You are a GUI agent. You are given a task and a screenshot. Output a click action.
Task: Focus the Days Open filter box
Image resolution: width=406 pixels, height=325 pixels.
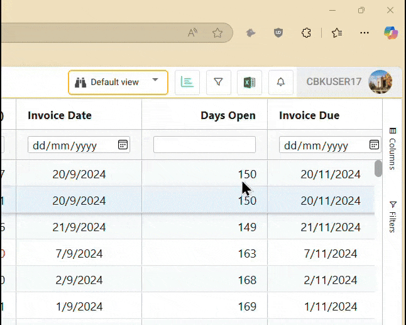tap(204, 145)
